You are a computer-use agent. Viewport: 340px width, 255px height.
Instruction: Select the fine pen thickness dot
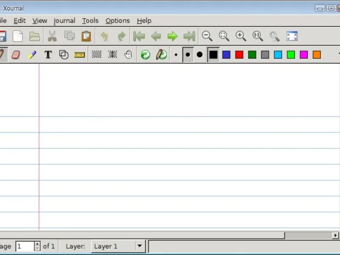pyautogui.click(x=176, y=55)
